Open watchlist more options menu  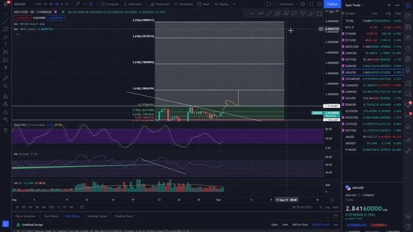pos(398,5)
